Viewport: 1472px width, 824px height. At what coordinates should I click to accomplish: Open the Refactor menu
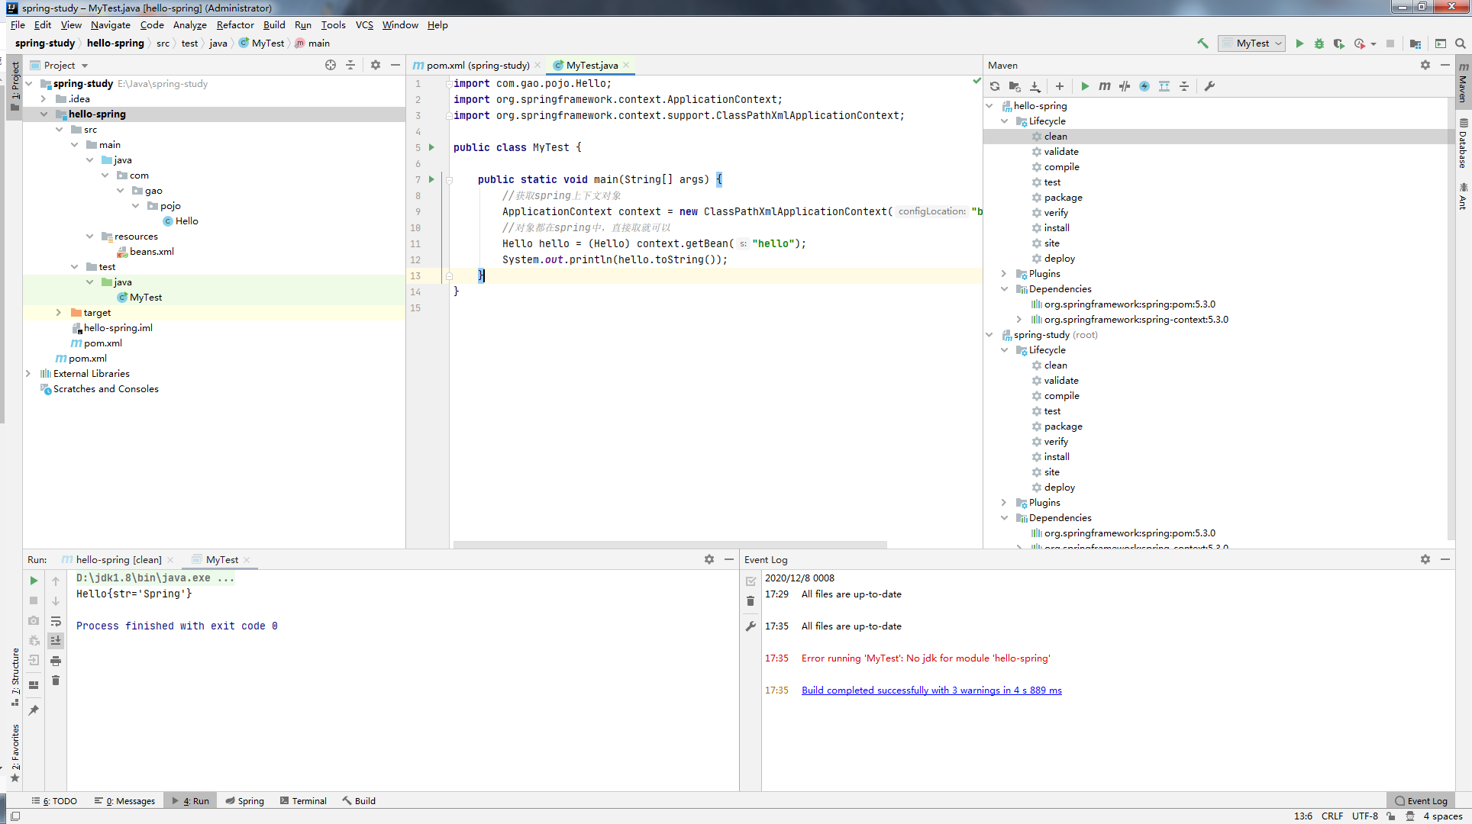click(x=235, y=25)
